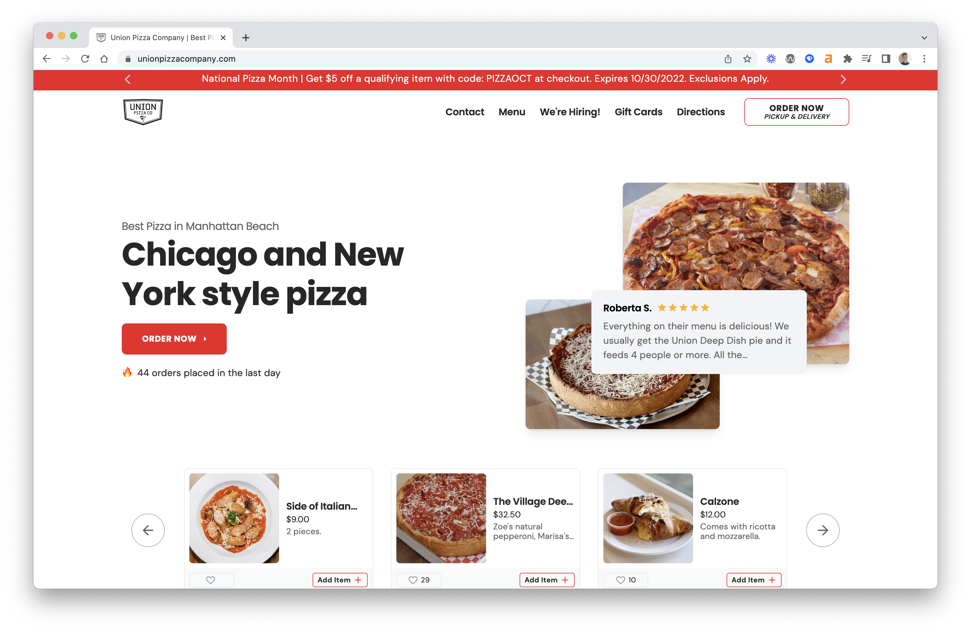Open Roberta S. review card
Viewport: 971px width, 633px height.
pyautogui.click(x=698, y=331)
